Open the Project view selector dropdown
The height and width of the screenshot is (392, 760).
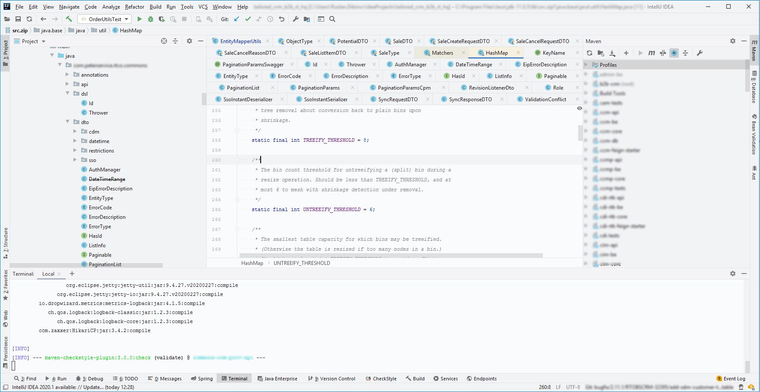(x=30, y=41)
